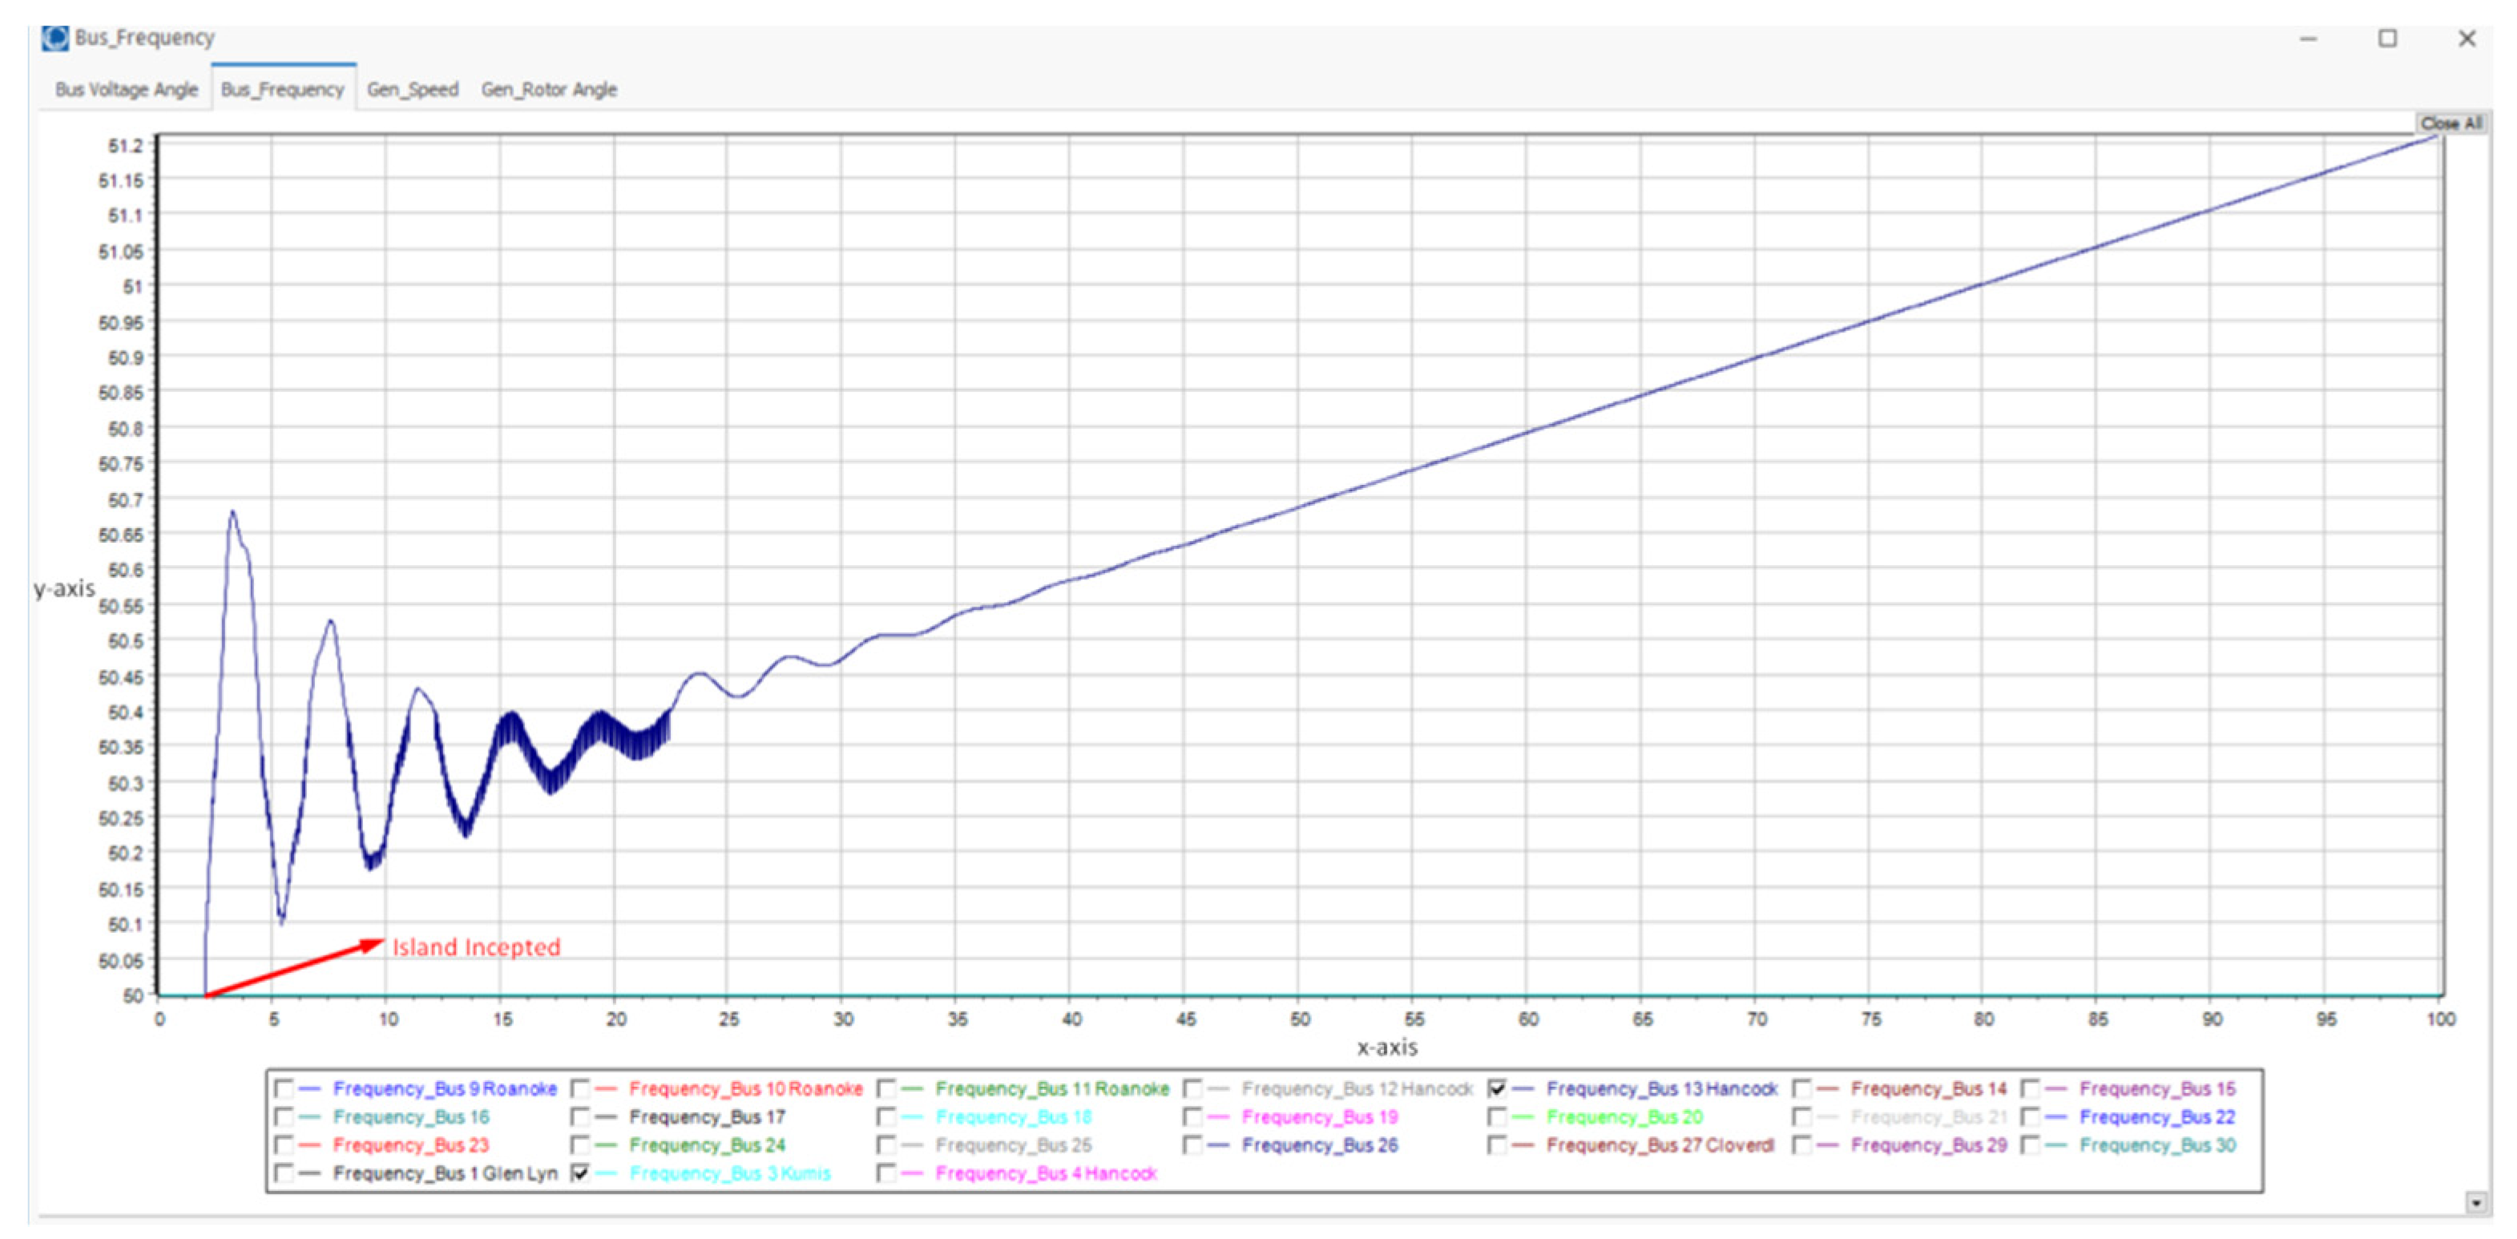Click the Frequency_Bus 4 Hancock legend label
This screenshot has height=1239, width=2517.
(x=1046, y=1173)
